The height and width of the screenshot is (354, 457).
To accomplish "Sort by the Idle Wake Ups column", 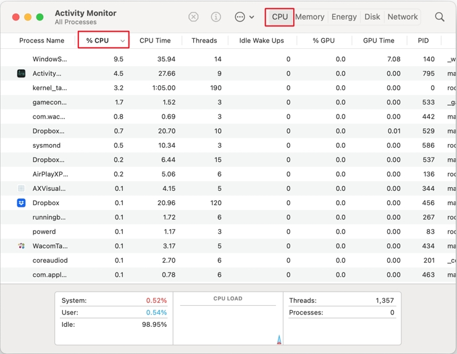I will pyautogui.click(x=261, y=41).
